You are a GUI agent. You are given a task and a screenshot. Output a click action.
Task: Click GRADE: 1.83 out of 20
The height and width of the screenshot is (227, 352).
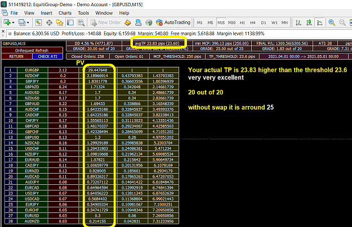tap(282, 48)
